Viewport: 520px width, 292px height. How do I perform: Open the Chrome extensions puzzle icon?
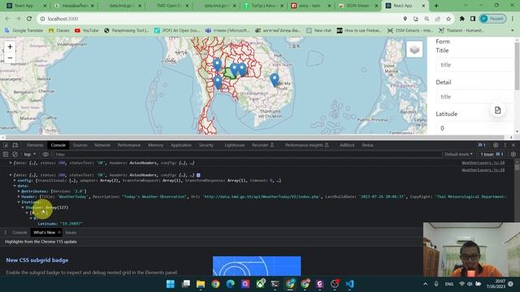point(461,19)
